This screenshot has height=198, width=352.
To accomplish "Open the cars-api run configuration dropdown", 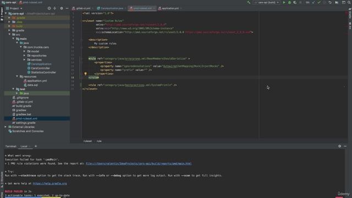I will pos(267,2).
